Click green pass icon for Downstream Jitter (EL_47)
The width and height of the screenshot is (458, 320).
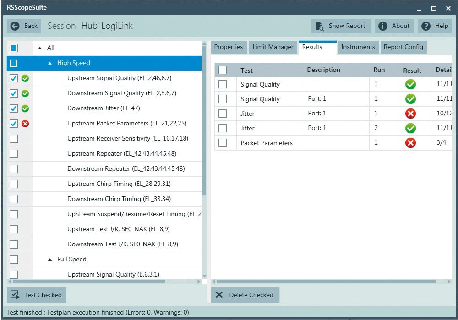(25, 108)
